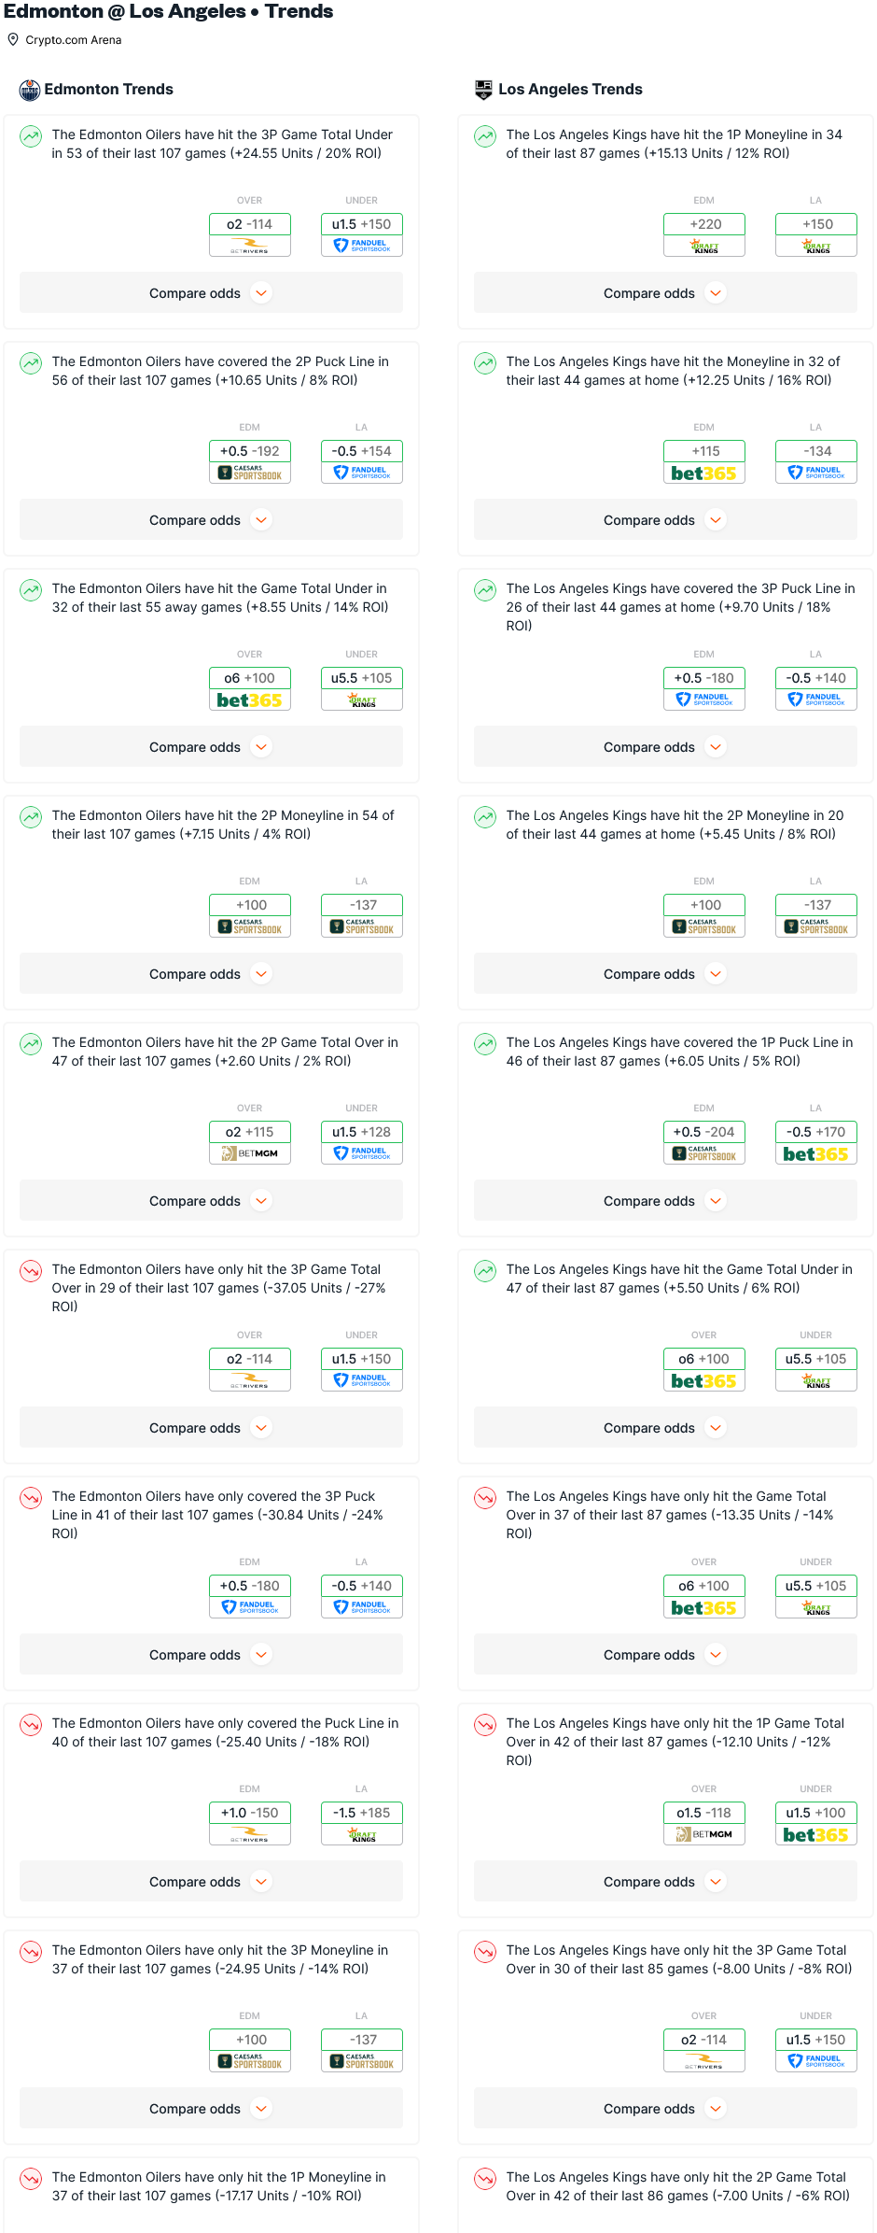Expand Compare odds for Oilers 2P Game Total Over
Viewport: 877px width, 2233px height.
(x=211, y=1201)
